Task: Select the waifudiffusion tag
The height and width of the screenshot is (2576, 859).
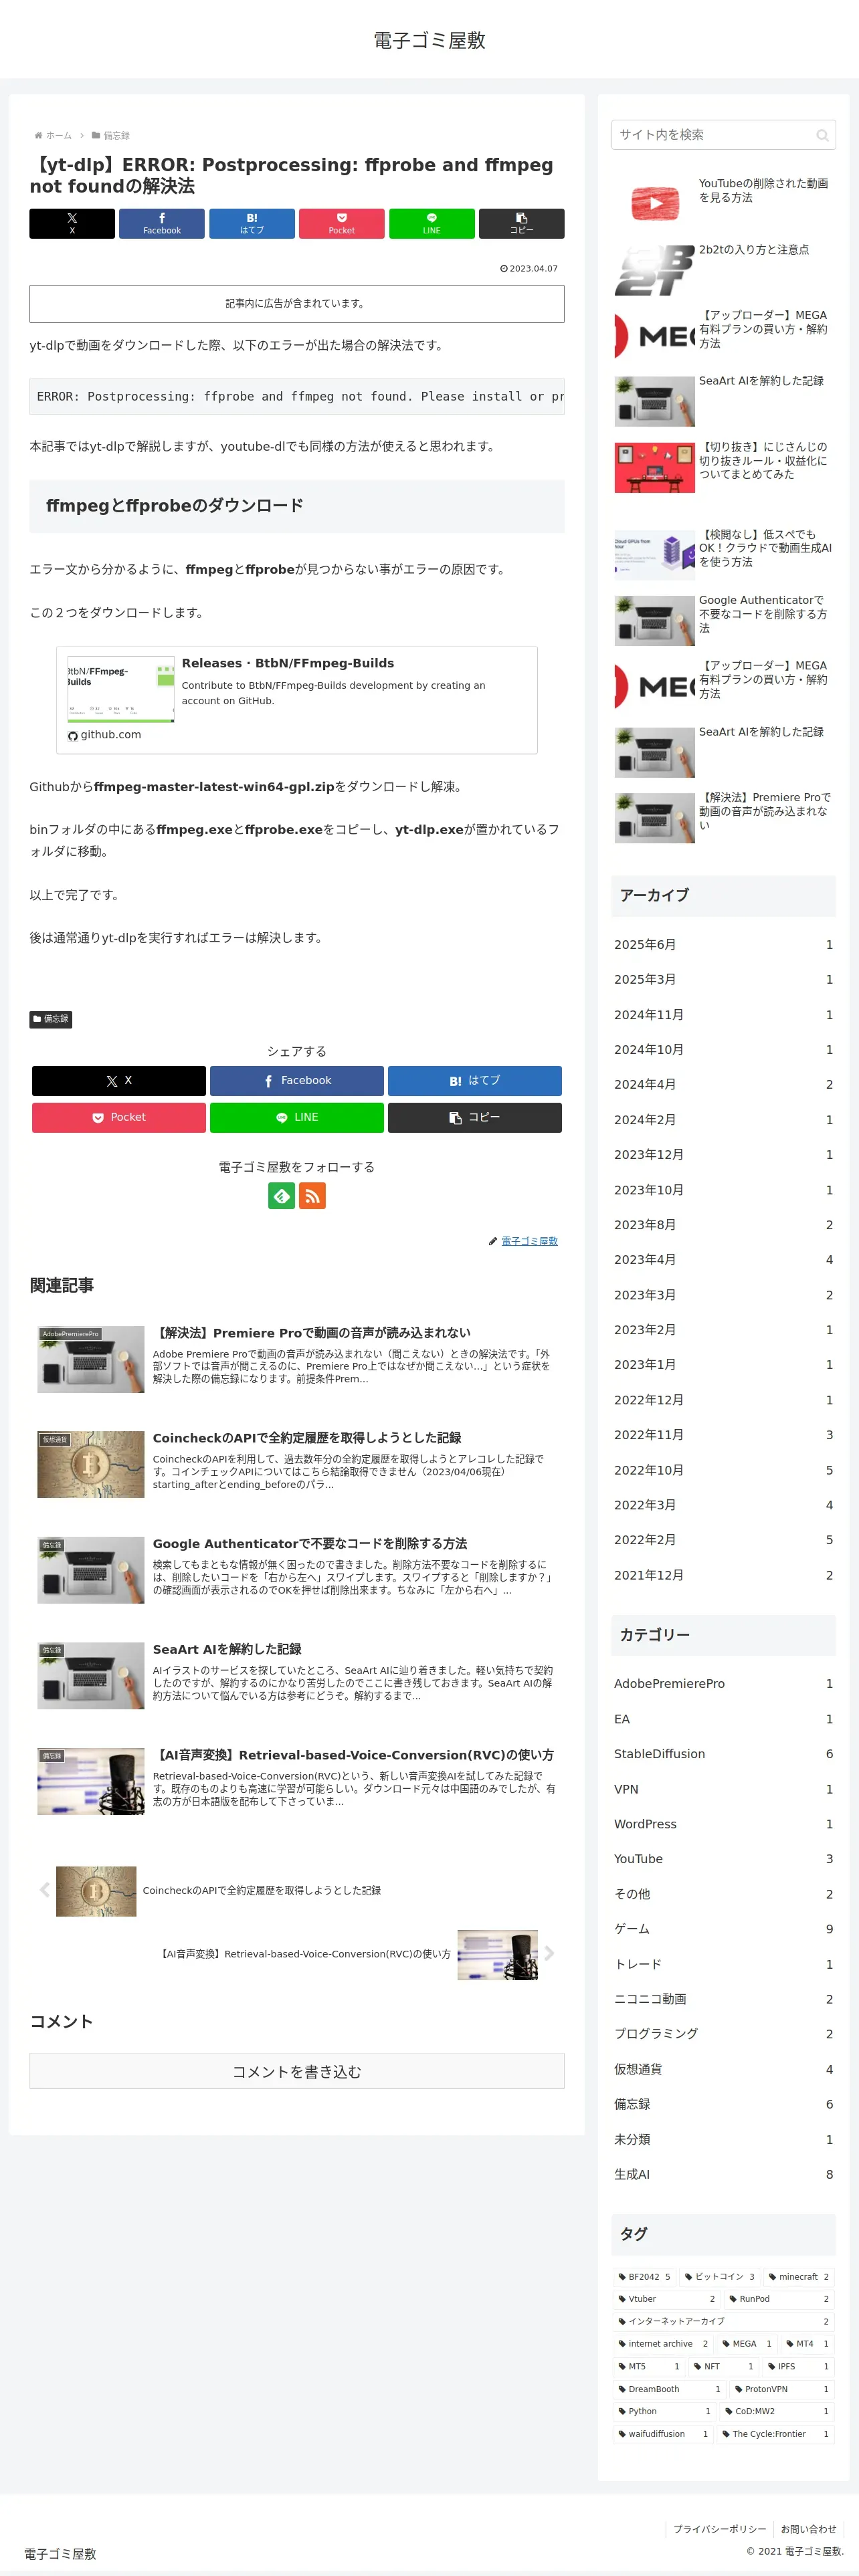Action: [663, 2434]
